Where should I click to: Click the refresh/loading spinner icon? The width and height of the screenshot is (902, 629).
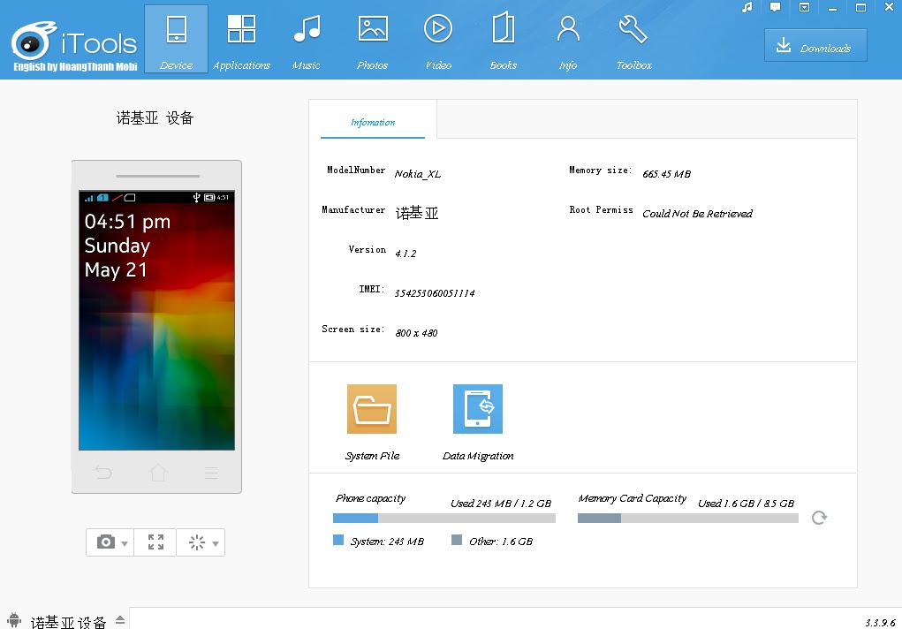point(197,542)
